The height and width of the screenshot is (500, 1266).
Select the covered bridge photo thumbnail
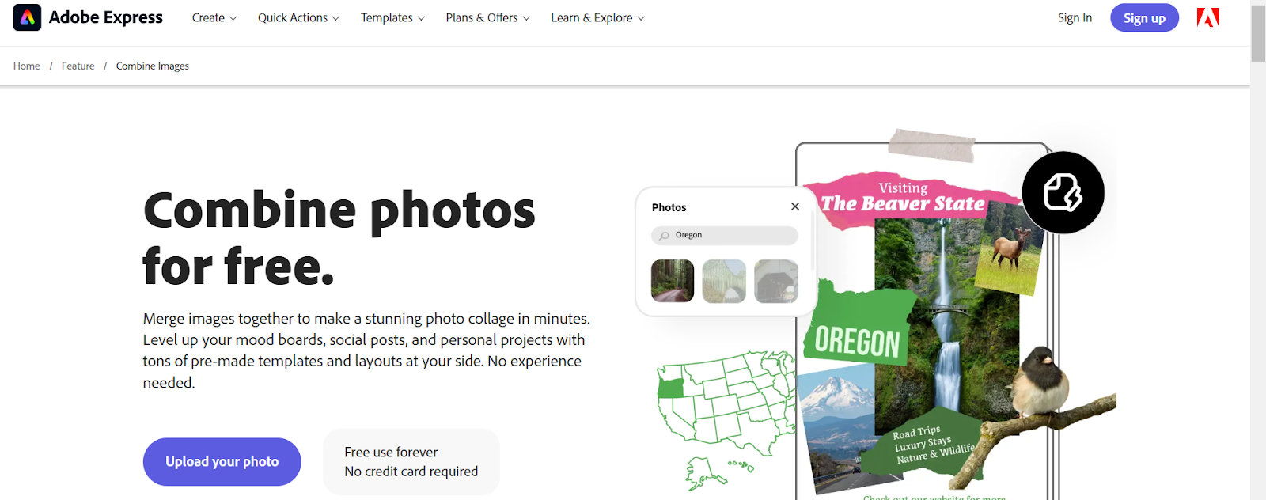point(775,281)
